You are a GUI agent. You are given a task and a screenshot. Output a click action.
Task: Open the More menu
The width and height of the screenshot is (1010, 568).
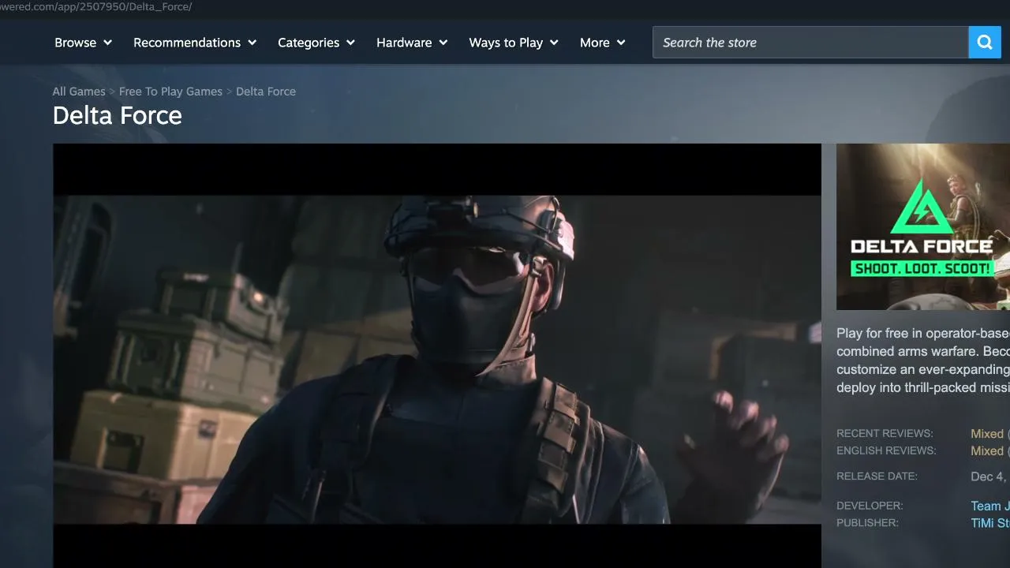pos(603,43)
